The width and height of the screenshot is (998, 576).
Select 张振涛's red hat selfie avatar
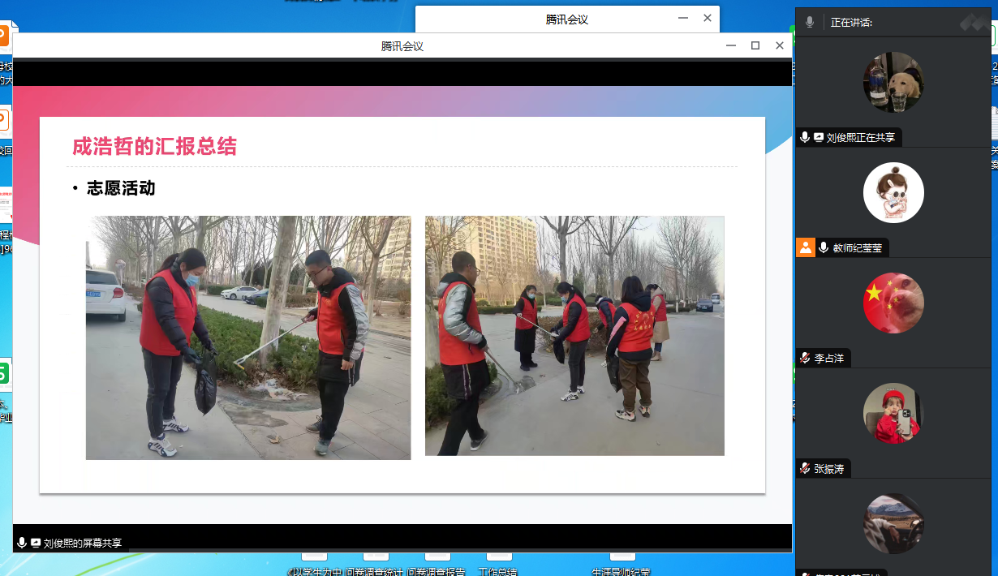893,413
